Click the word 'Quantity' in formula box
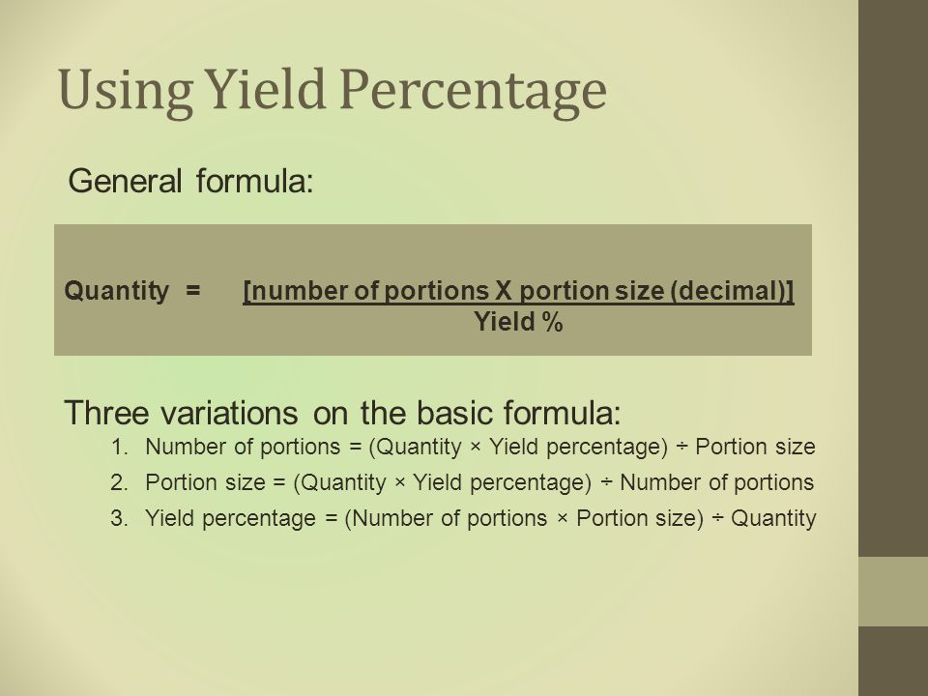The height and width of the screenshot is (696, 928). 117,291
